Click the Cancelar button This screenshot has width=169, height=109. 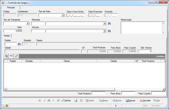coord(145,100)
